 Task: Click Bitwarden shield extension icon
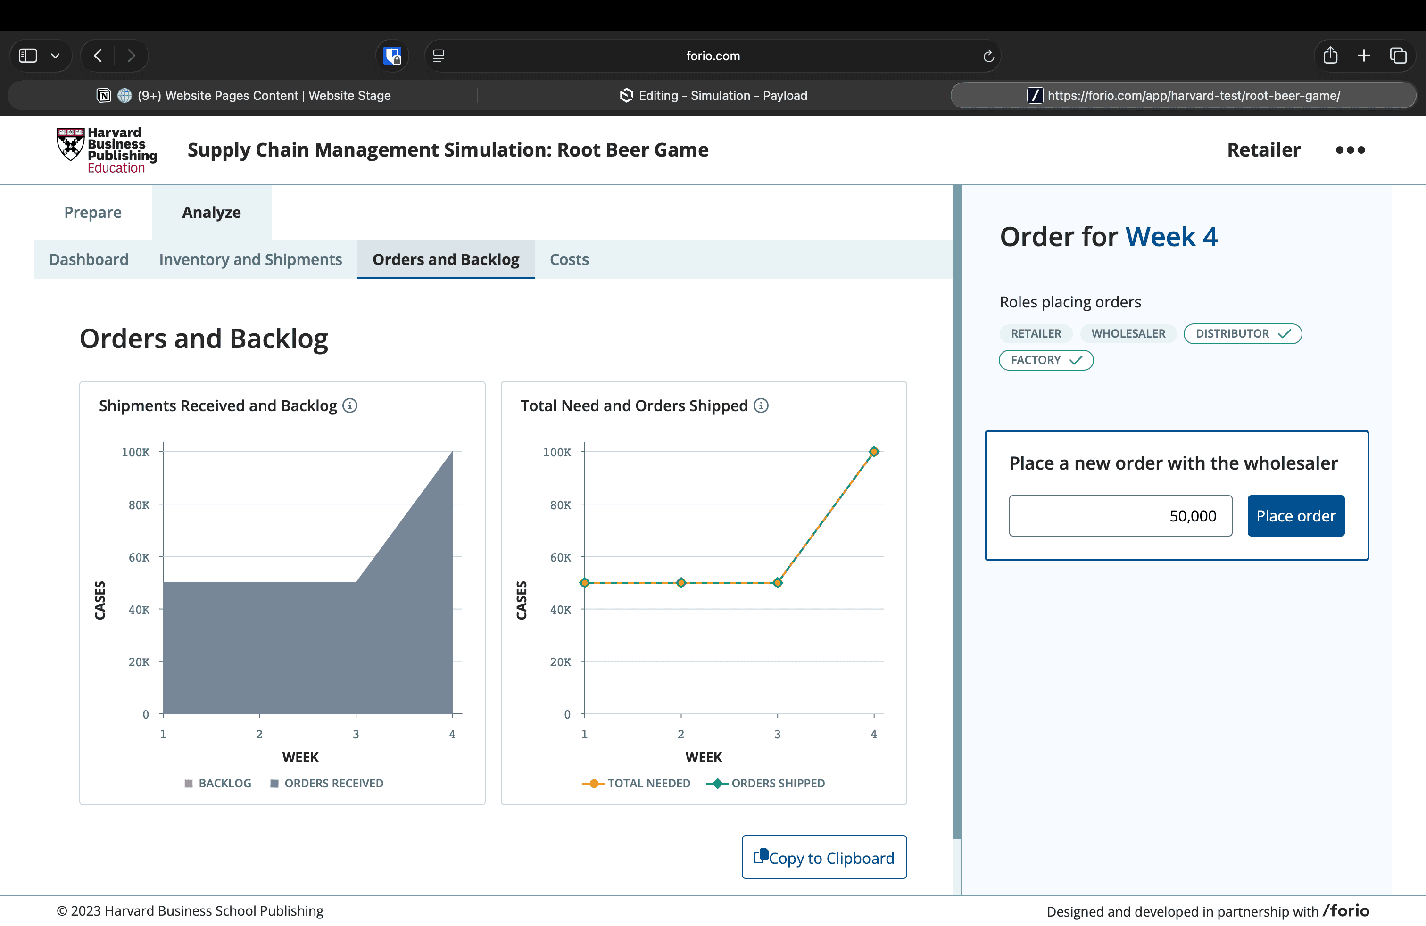392,56
